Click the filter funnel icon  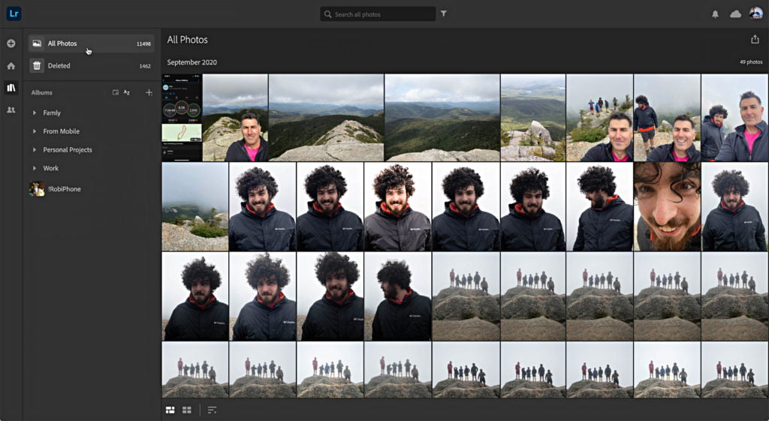(x=443, y=14)
